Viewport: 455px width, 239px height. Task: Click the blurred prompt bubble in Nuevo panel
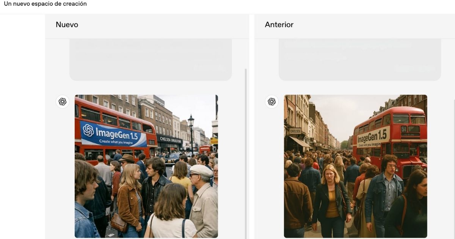(150, 59)
